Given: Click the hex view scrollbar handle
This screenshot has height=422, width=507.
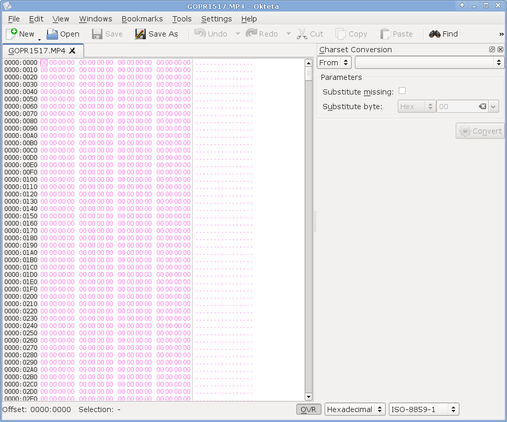Looking at the screenshot, I should (308, 73).
